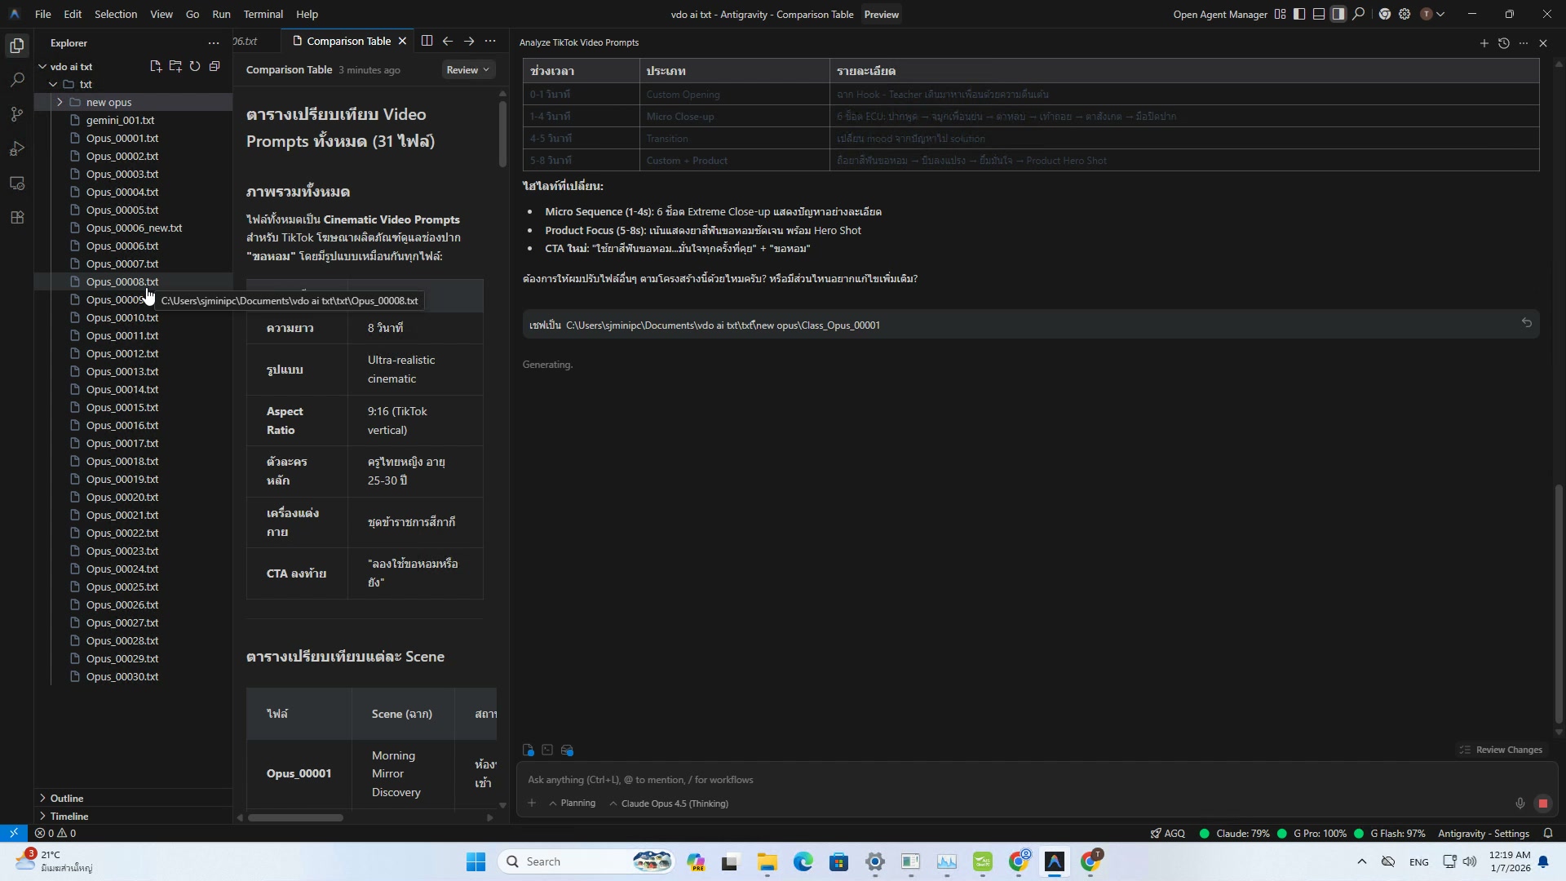Image resolution: width=1566 pixels, height=881 pixels.
Task: Click Open Agent Manager
Action: (x=1219, y=14)
